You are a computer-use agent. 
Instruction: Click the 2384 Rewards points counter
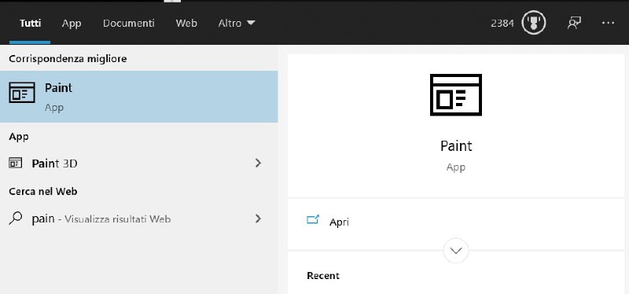pyautogui.click(x=502, y=24)
